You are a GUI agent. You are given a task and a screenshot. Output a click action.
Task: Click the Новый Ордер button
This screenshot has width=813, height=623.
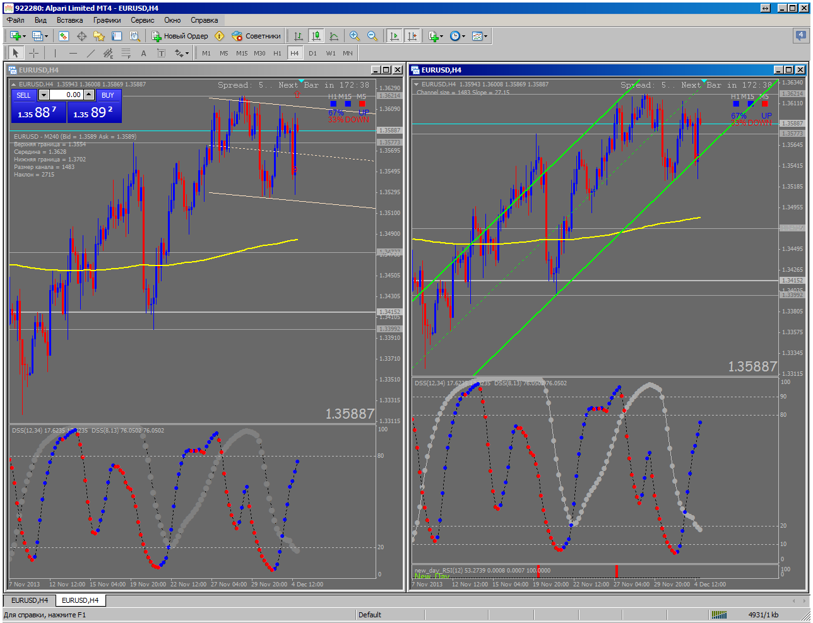(180, 36)
